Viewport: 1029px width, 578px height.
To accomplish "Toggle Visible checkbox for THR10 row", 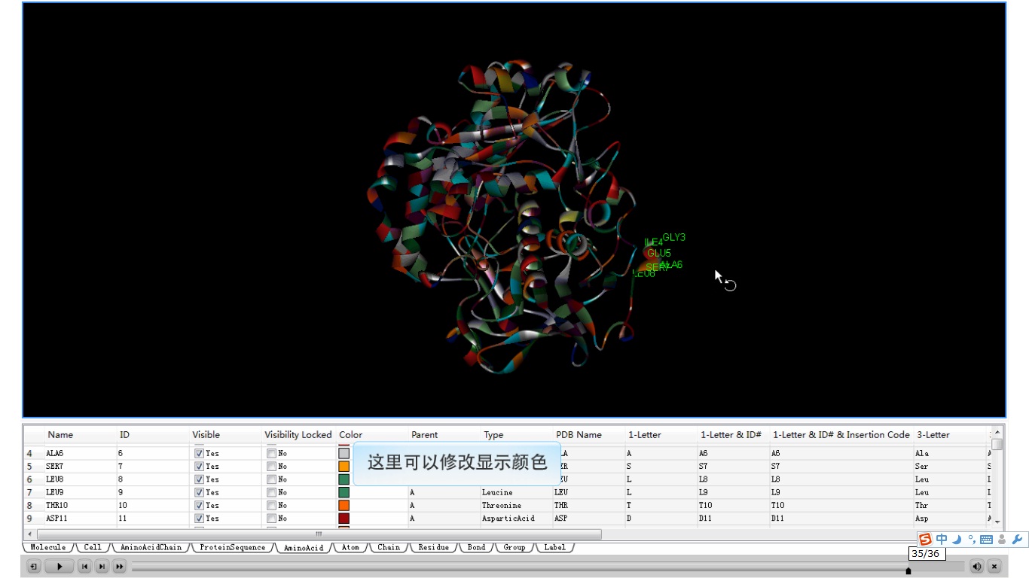I will tap(199, 506).
